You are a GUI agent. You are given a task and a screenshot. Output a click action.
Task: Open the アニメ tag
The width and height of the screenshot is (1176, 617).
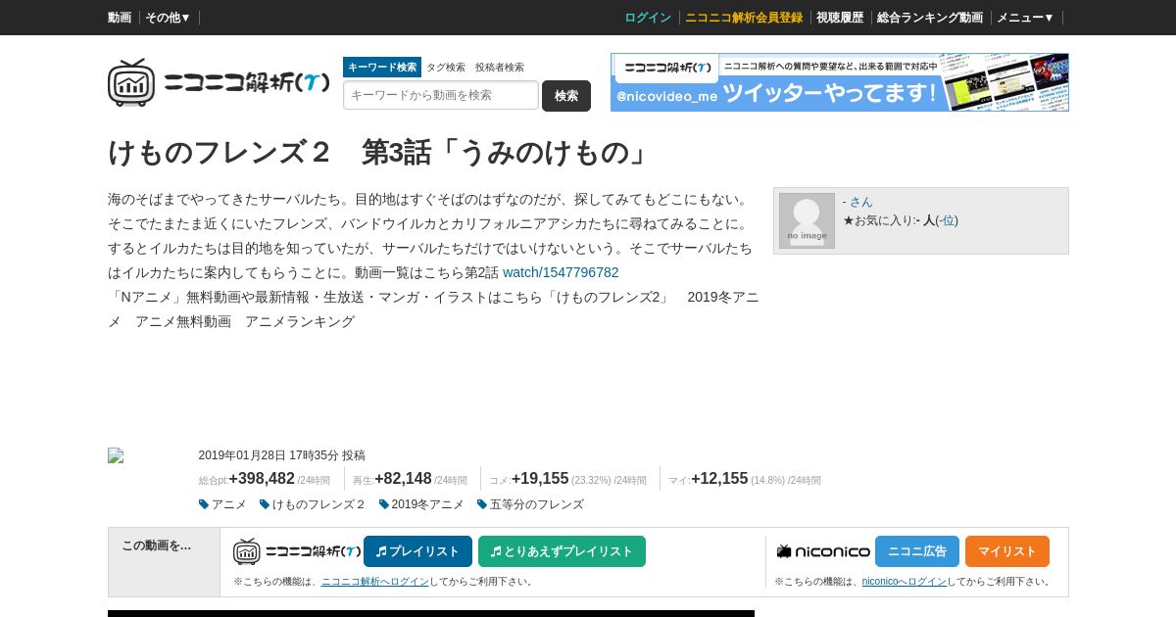pyautogui.click(x=229, y=504)
